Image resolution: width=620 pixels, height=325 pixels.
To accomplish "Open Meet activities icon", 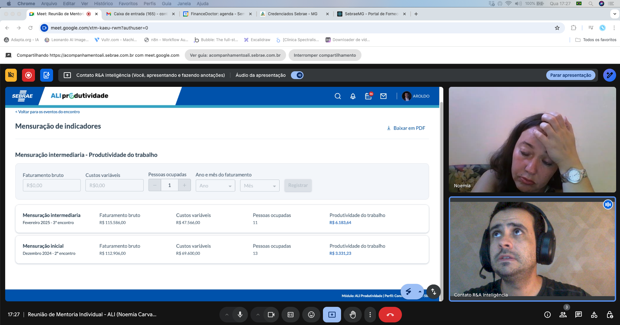I will [x=594, y=315].
